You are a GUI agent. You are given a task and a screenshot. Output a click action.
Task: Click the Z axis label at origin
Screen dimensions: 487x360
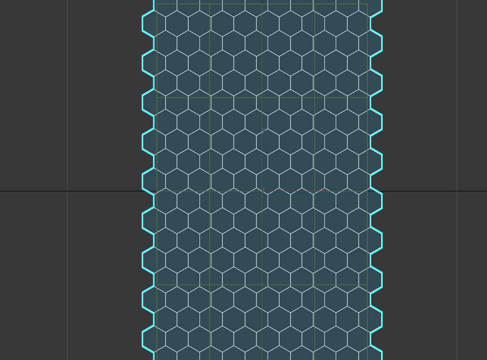[263, 190]
